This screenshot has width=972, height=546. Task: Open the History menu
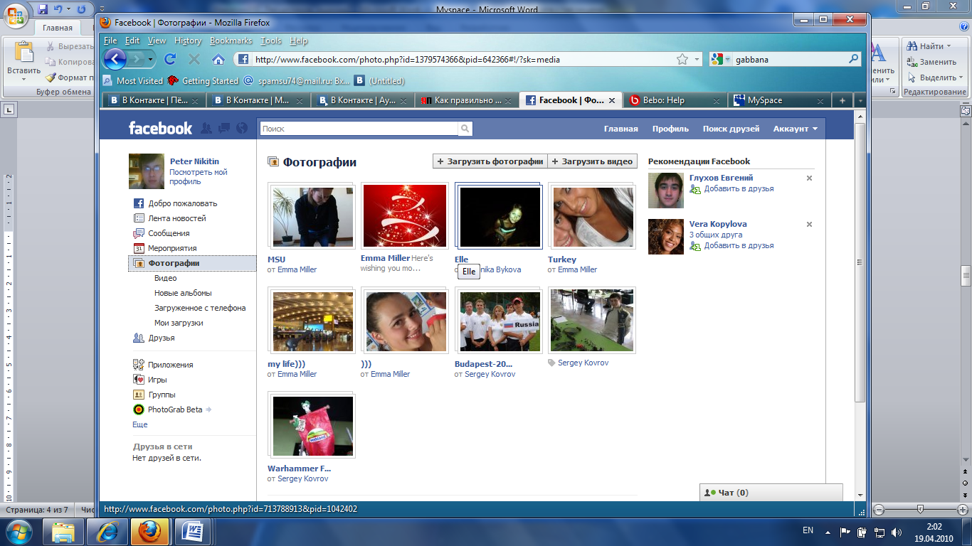tap(188, 41)
